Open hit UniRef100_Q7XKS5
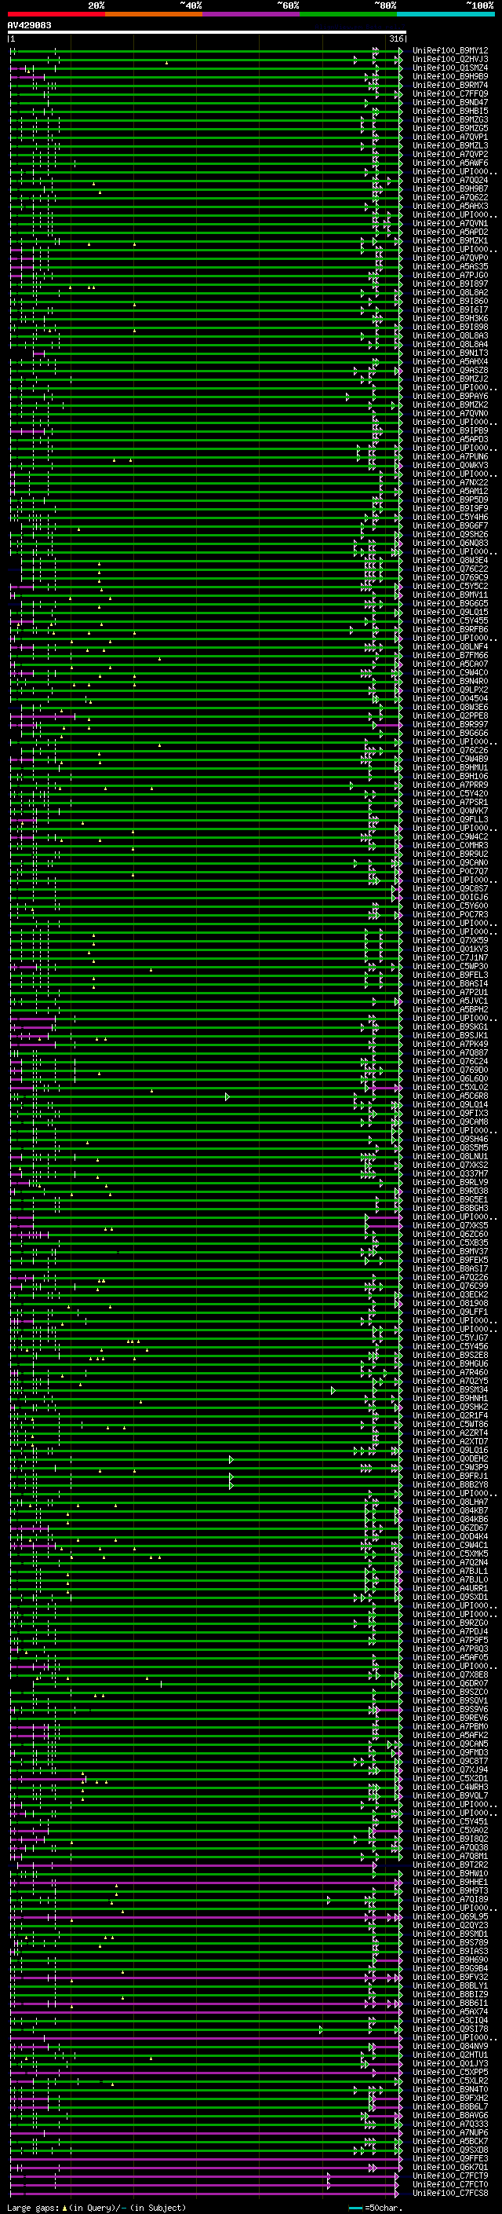 (x=450, y=1226)
